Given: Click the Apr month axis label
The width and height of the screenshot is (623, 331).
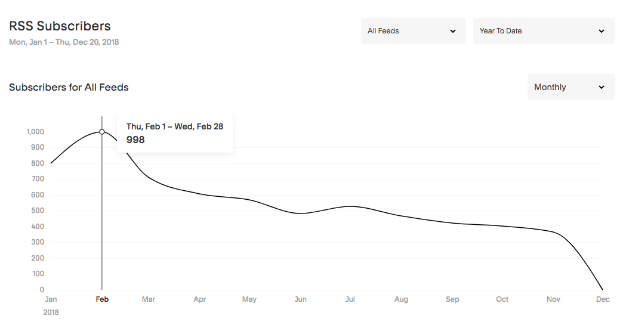Looking at the screenshot, I should 200,299.
